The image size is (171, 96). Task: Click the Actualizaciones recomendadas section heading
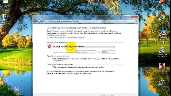pyautogui.click(x=58, y=56)
